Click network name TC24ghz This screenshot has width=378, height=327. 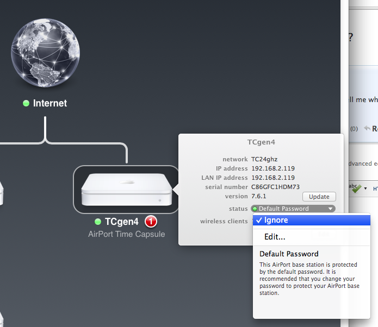pos(264,159)
